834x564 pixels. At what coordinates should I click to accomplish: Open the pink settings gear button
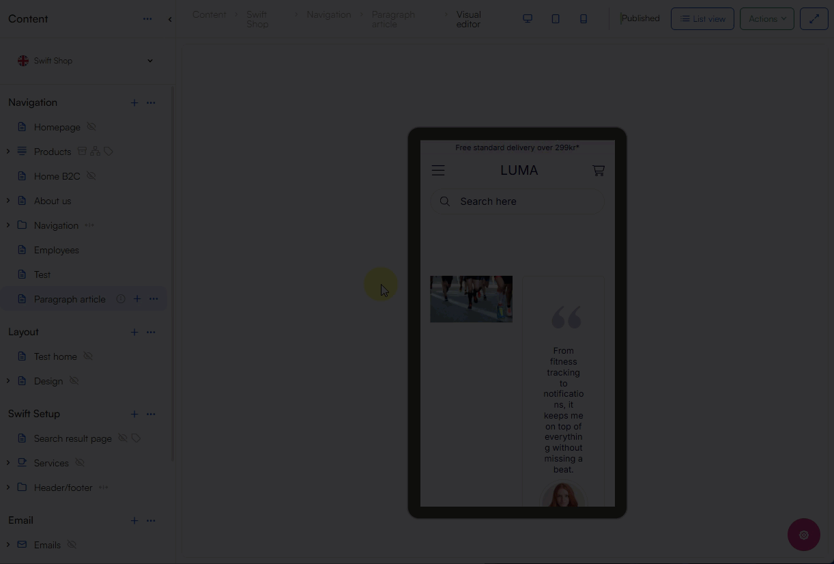coord(803,535)
